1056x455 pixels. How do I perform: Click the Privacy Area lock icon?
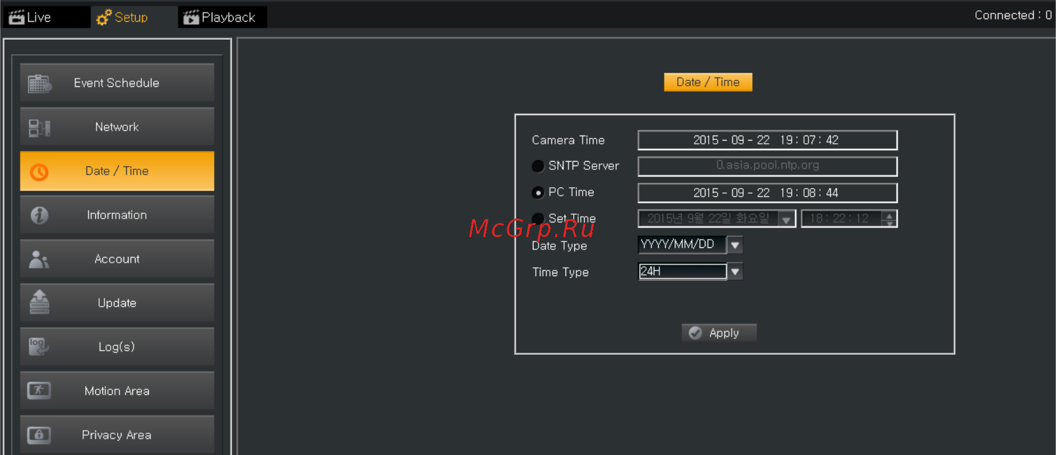pos(39,435)
